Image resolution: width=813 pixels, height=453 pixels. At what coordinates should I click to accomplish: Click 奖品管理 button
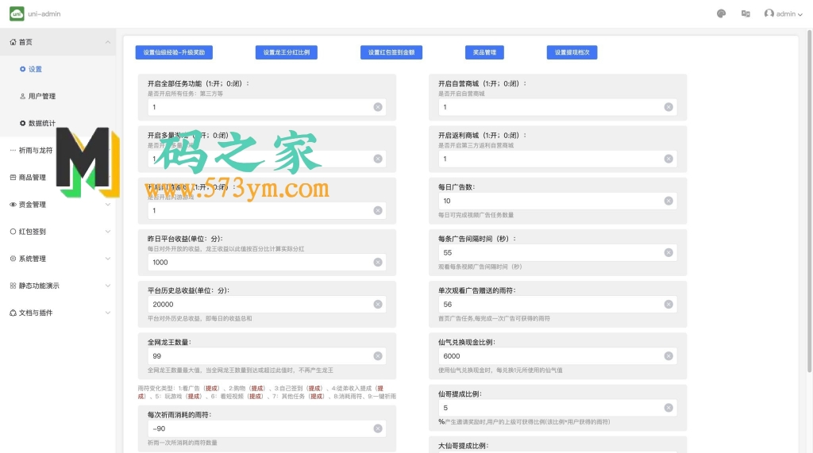pyautogui.click(x=484, y=52)
